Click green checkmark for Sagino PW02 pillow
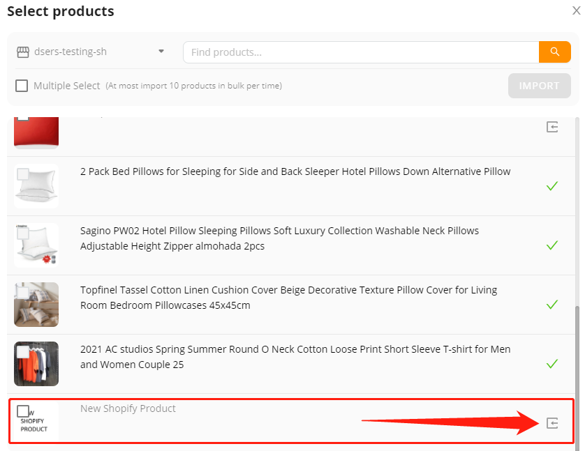This screenshot has width=585, height=451. (552, 245)
